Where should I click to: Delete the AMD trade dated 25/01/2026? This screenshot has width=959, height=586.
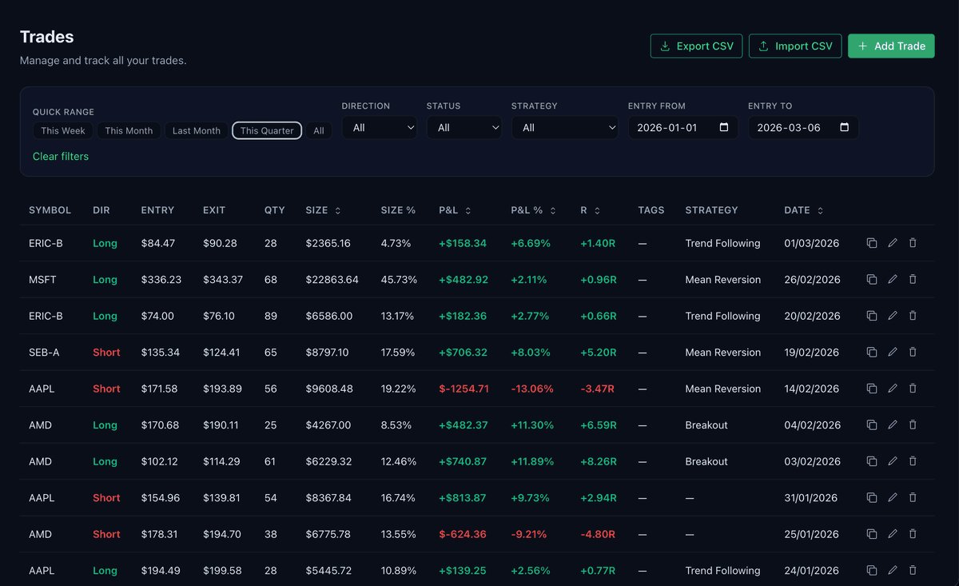[912, 534]
